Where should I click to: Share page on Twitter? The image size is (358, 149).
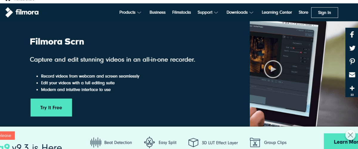coord(352,48)
